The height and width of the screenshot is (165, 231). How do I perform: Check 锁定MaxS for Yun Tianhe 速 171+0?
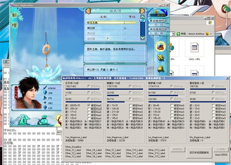[x=89, y=112]
